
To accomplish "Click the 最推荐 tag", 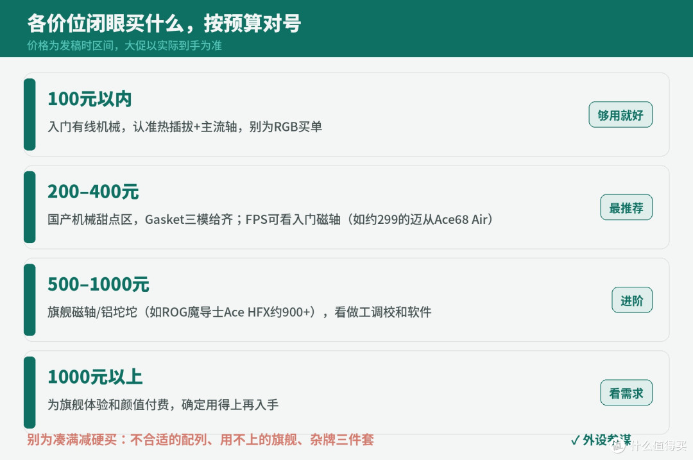I will [626, 207].
